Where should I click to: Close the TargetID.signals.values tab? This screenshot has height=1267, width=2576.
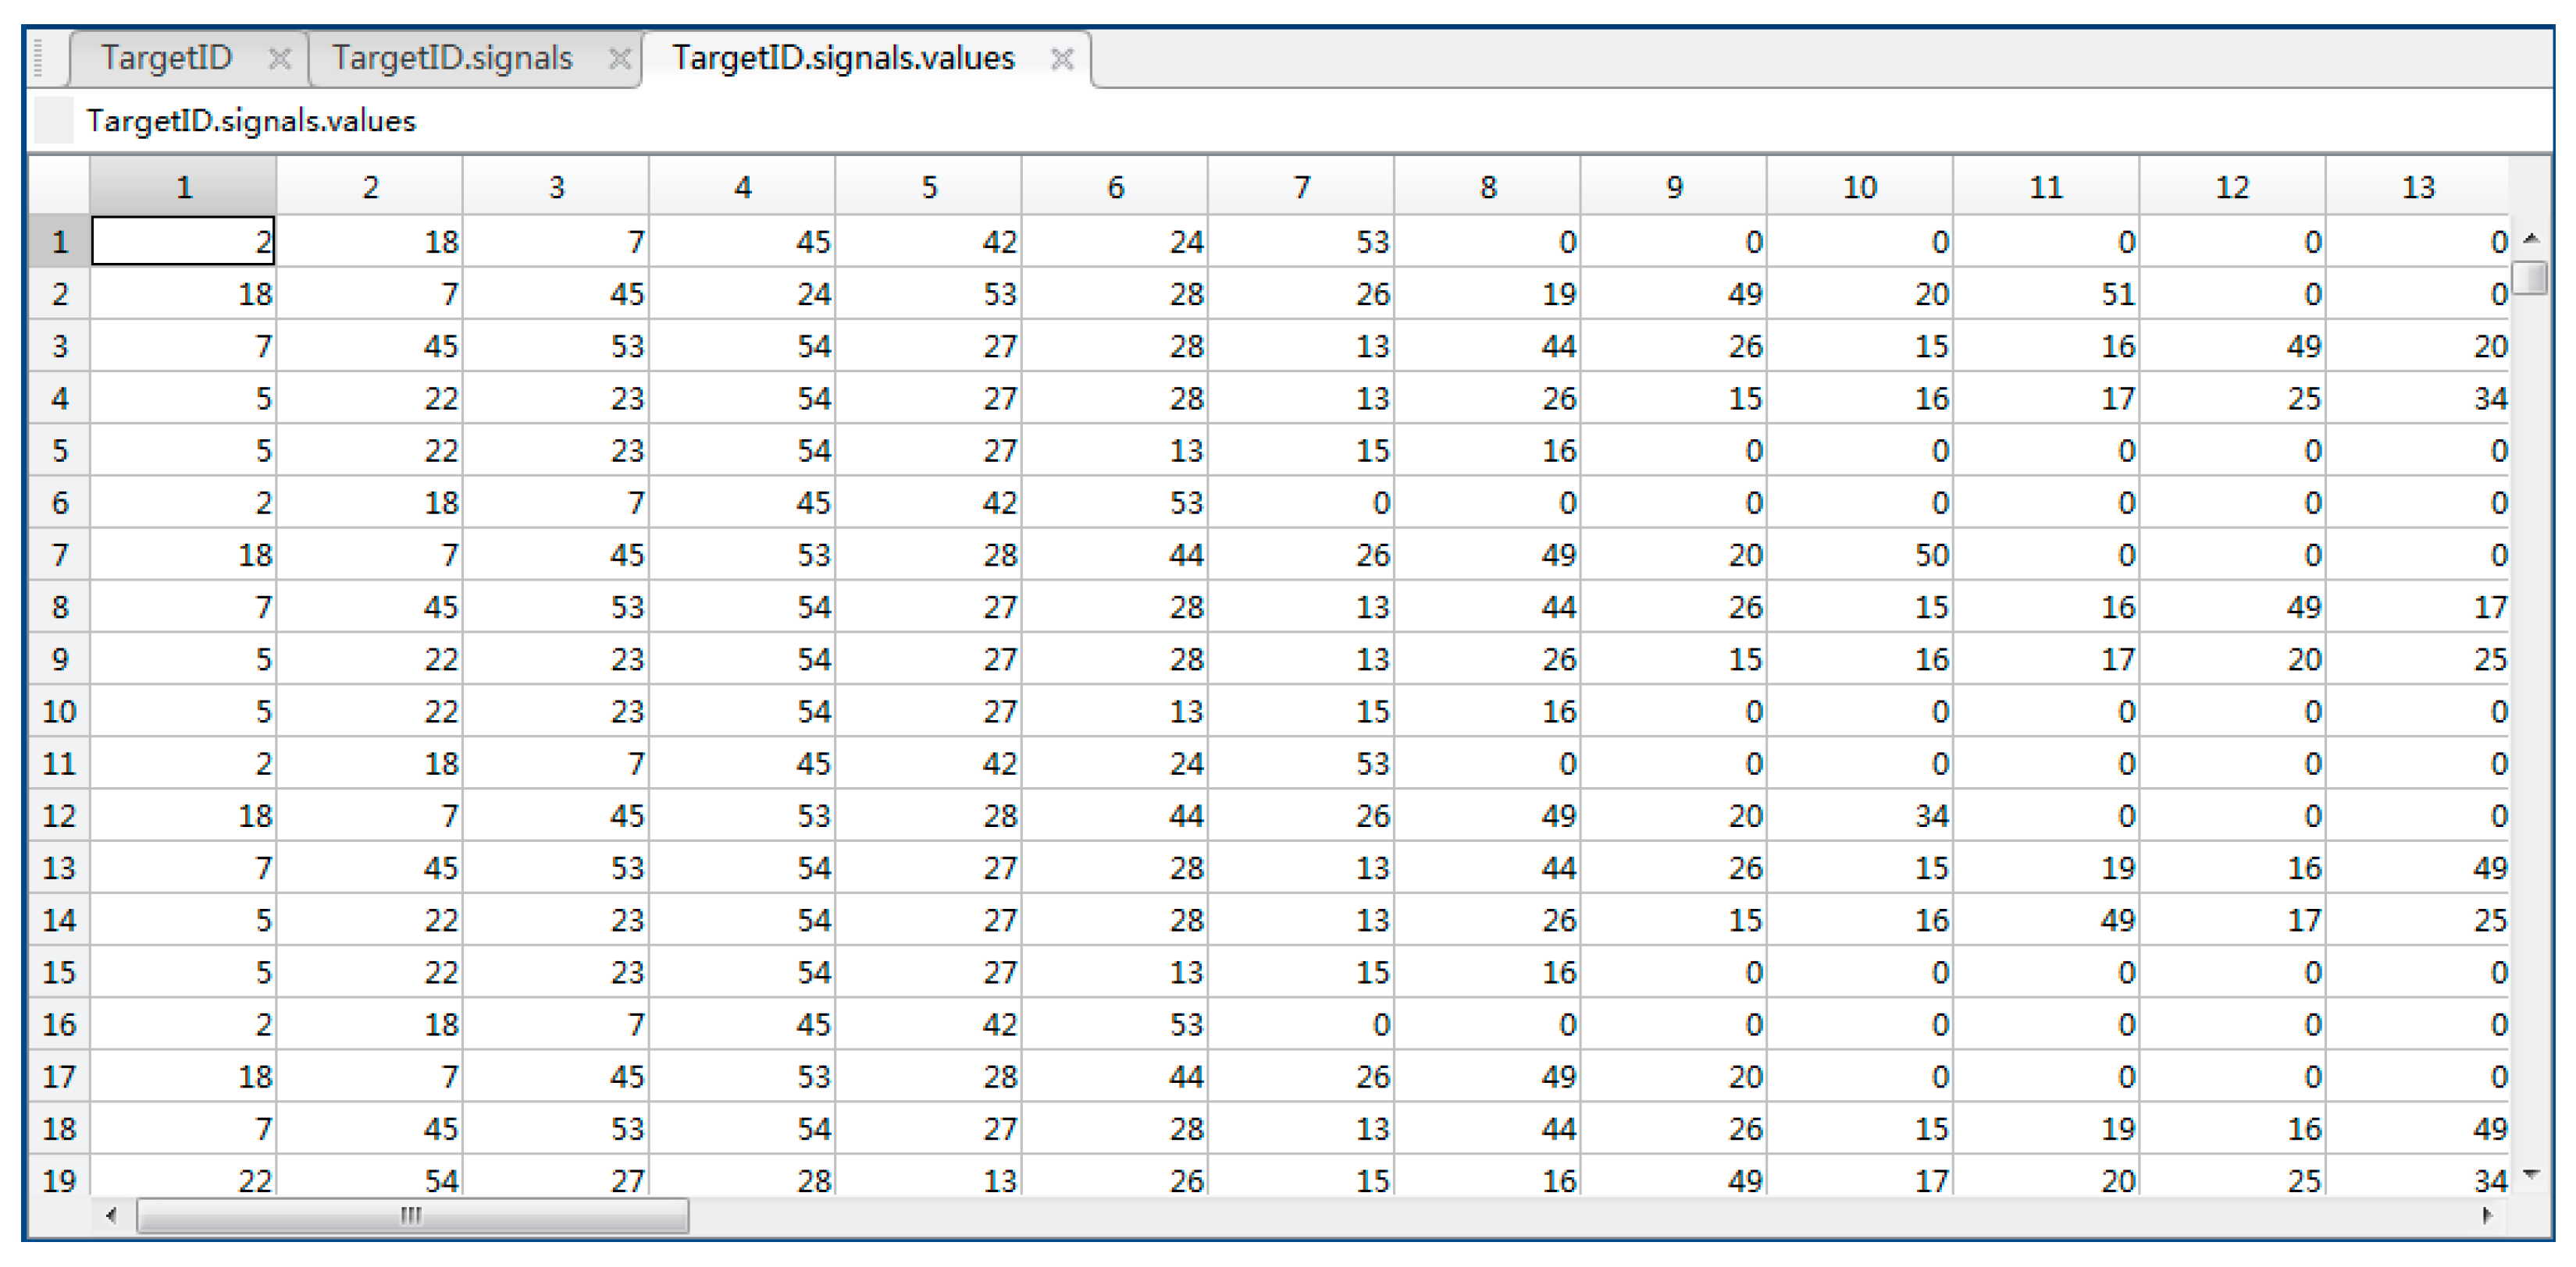coord(1062,59)
